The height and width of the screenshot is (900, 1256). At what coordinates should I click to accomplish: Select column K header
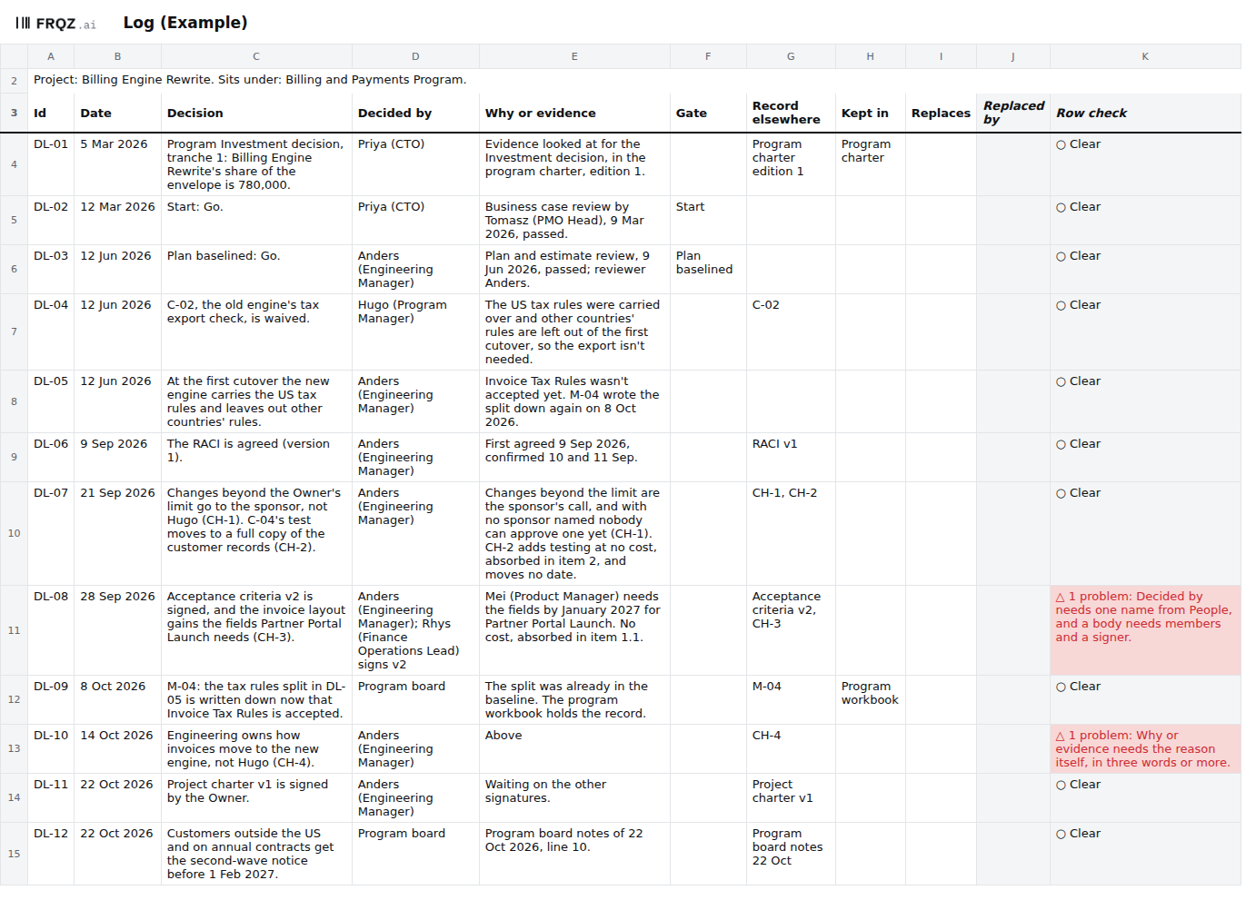tap(1145, 56)
